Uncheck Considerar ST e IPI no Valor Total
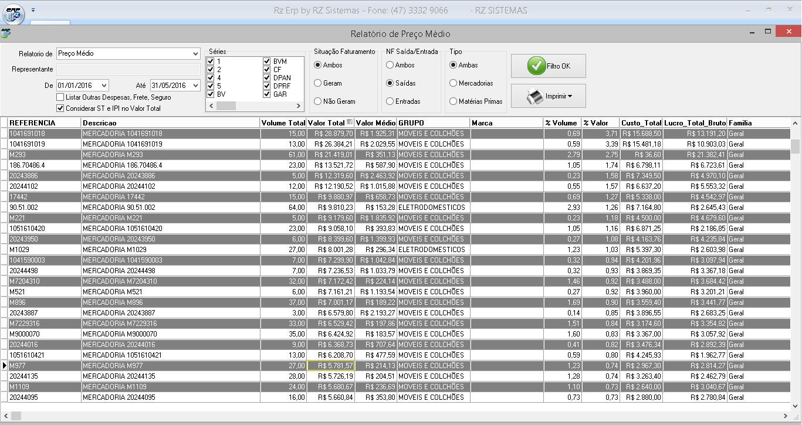This screenshot has width=802, height=425. (x=60, y=108)
